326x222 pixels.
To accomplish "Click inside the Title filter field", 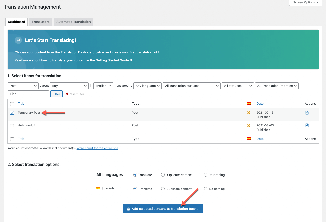I will point(28,94).
